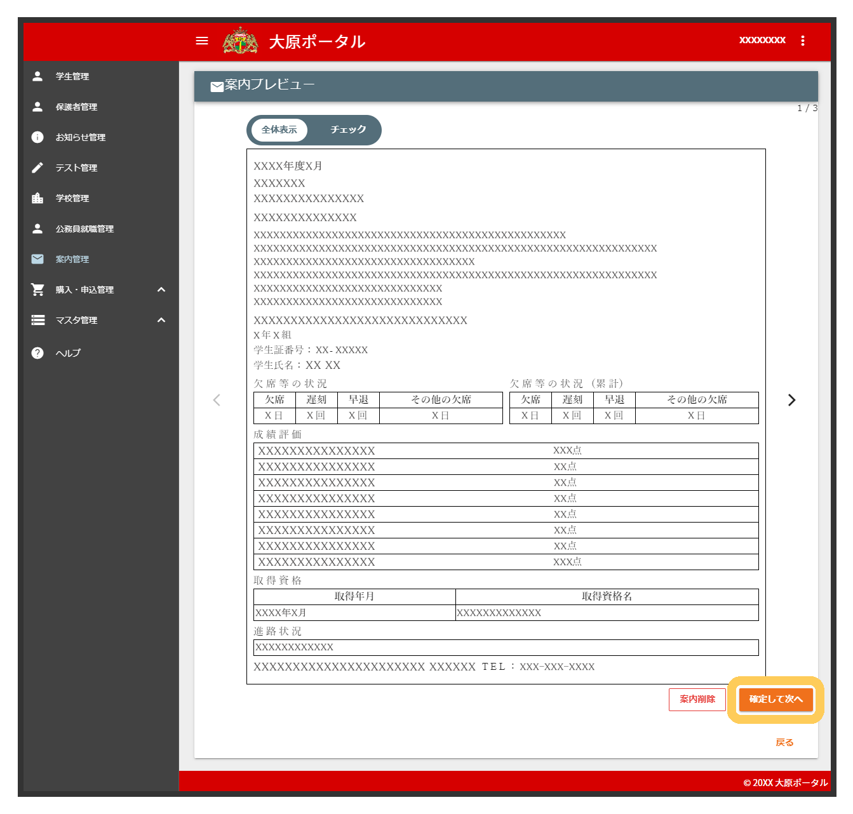Click the Ohara Portal crest logo
This screenshot has width=853, height=814.
tap(241, 41)
